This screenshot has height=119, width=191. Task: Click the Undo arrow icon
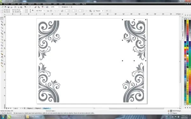[25, 7]
